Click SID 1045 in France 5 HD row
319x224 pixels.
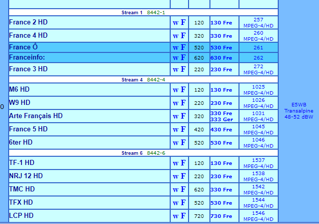[x=258, y=126]
